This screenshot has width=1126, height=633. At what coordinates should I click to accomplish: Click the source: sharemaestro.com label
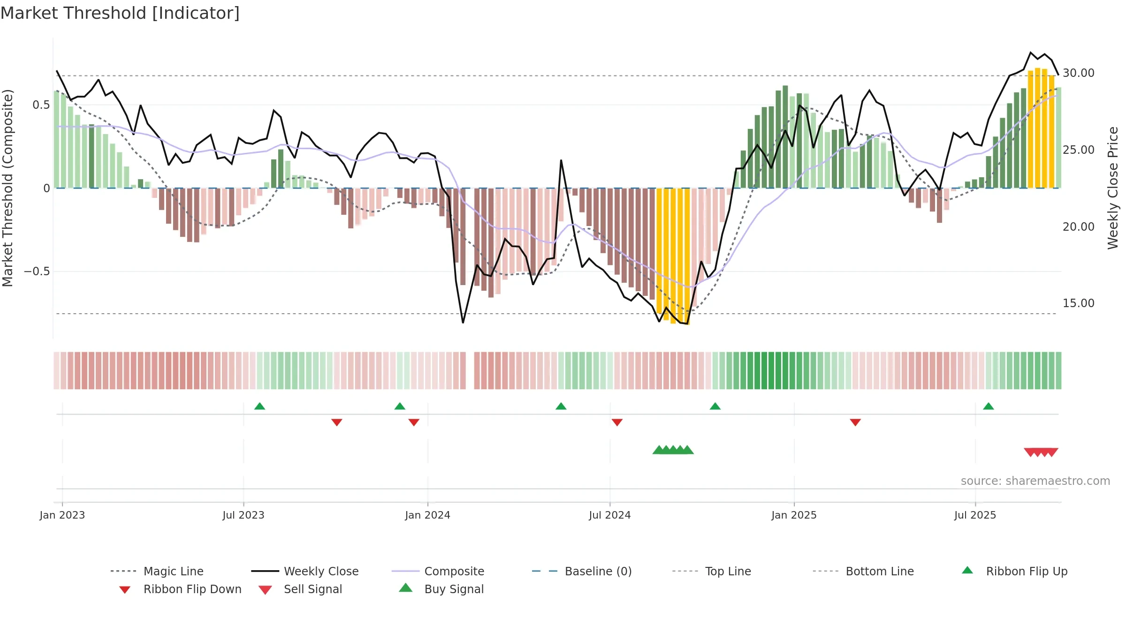tap(1035, 481)
